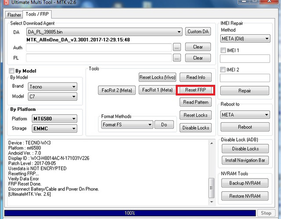The image size is (281, 219).
Task: Click Install Navigation Bar button
Action: pyautogui.click(x=245, y=161)
